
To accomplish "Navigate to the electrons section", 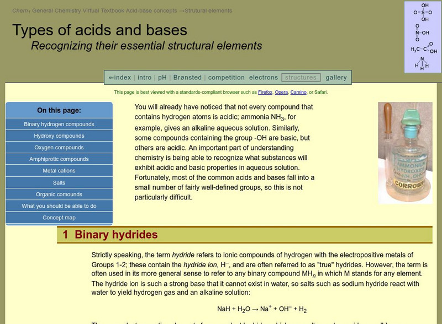I will point(262,76).
